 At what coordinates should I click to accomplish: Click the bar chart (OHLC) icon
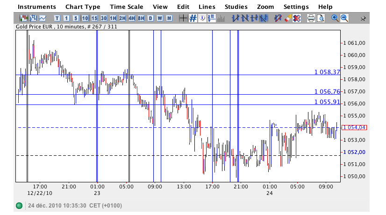33,18
